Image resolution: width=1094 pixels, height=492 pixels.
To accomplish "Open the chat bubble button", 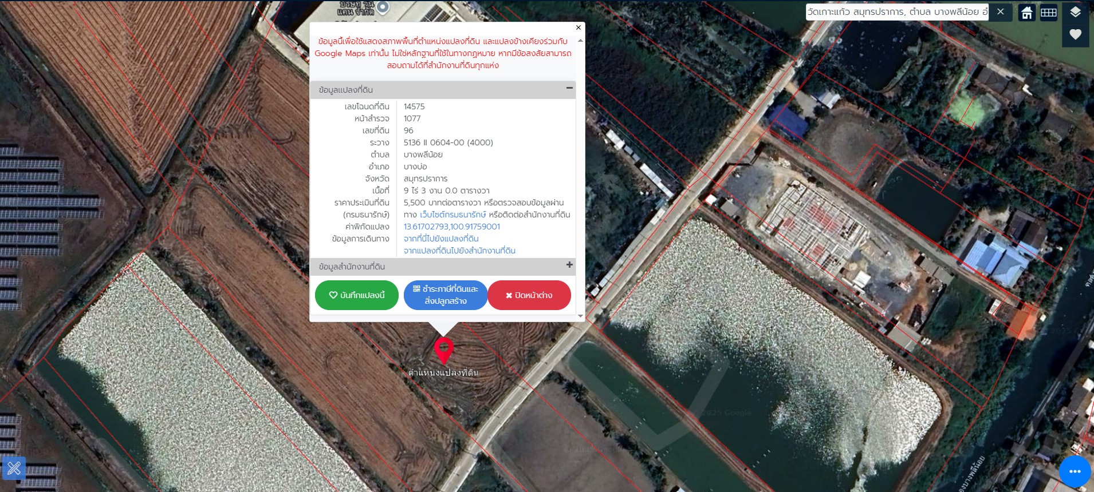I will (1075, 471).
